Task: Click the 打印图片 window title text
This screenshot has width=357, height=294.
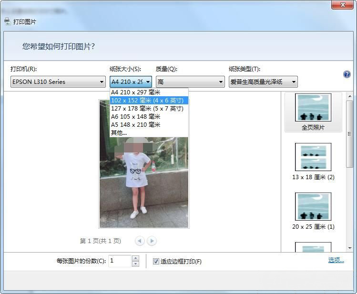Action: point(25,22)
